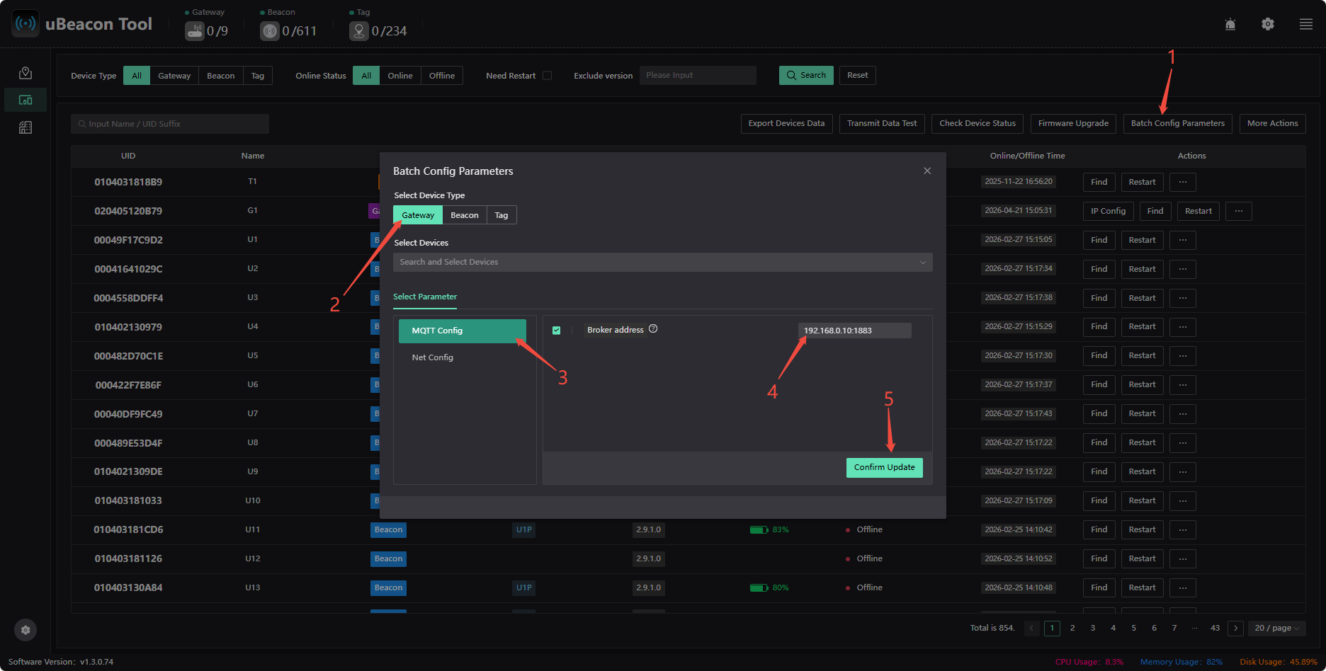Open the alarm notification bell icon
Image resolution: width=1326 pixels, height=671 pixels.
point(1230,24)
